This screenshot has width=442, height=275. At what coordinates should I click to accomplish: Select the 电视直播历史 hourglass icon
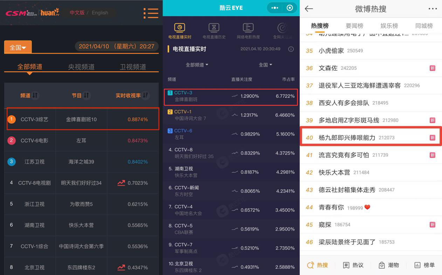214,28
